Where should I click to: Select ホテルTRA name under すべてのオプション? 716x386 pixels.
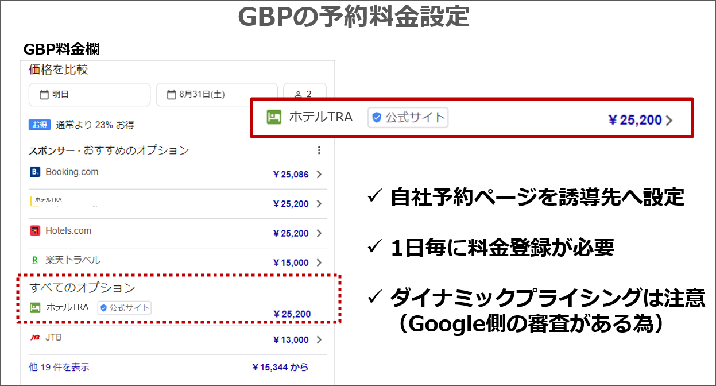(67, 307)
